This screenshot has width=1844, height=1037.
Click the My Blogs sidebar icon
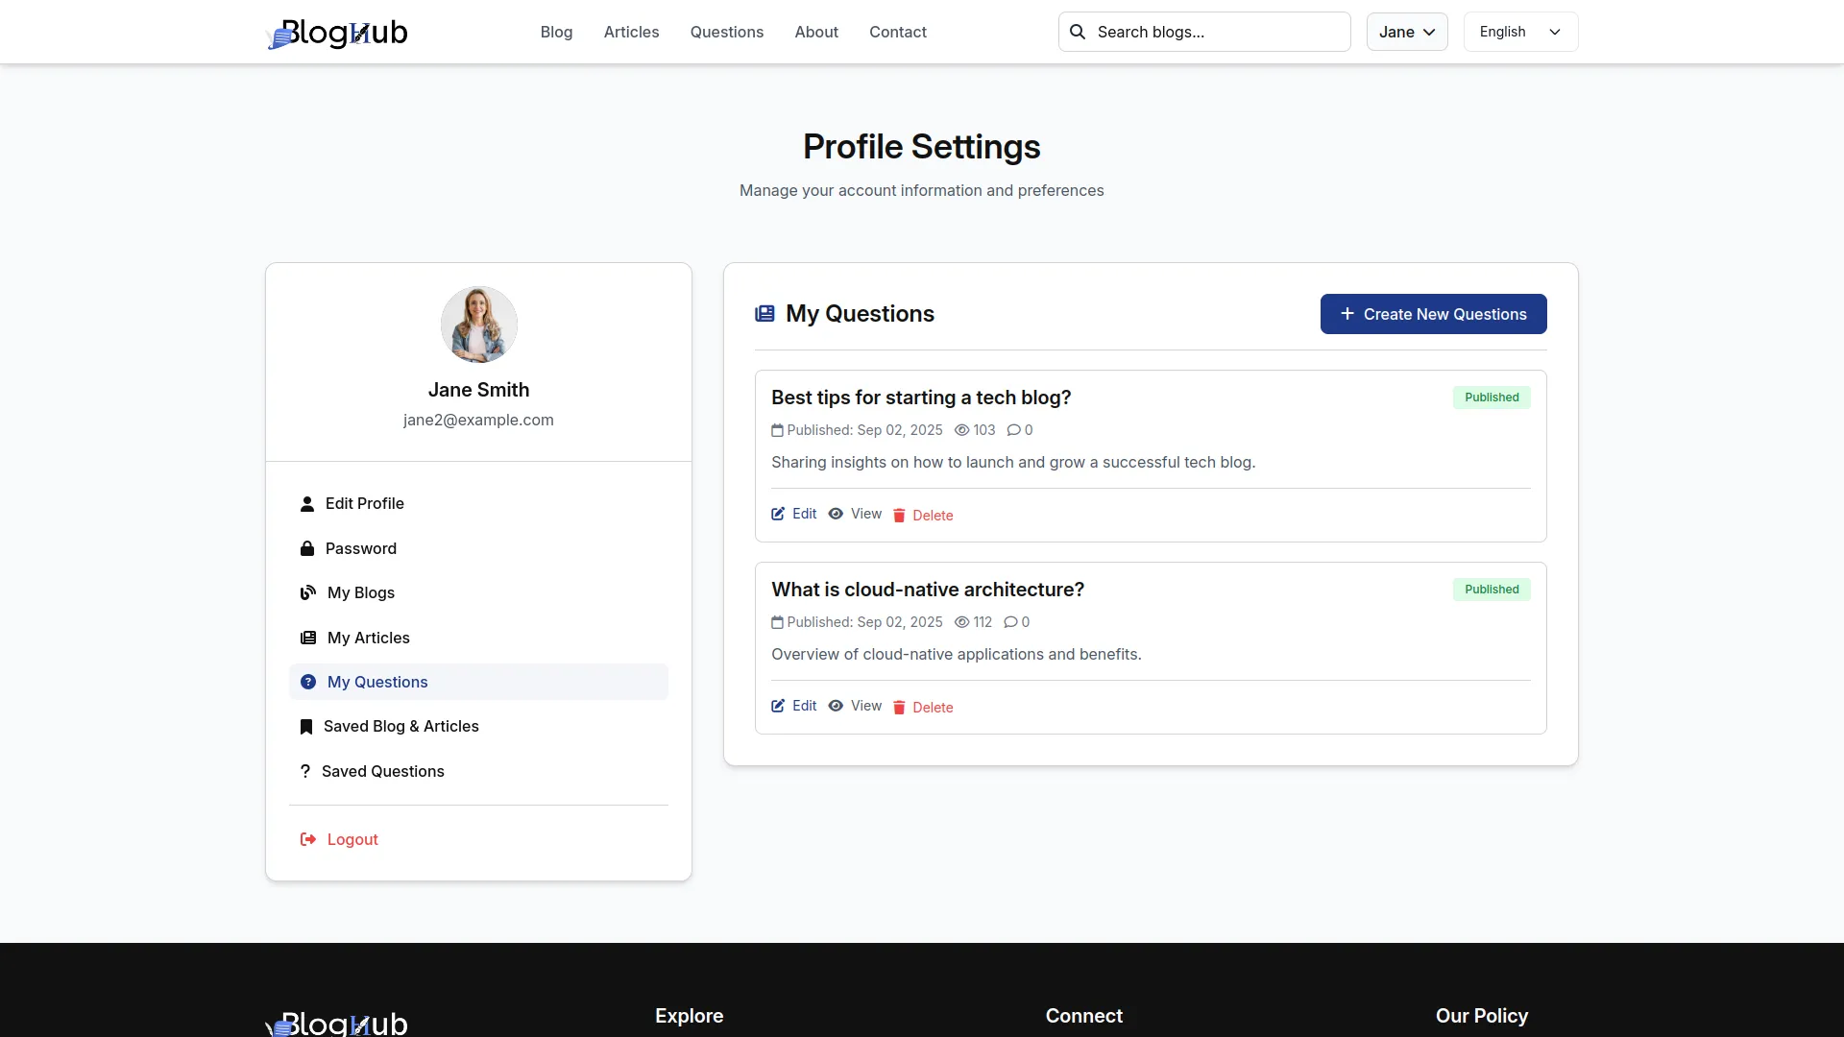click(x=308, y=593)
